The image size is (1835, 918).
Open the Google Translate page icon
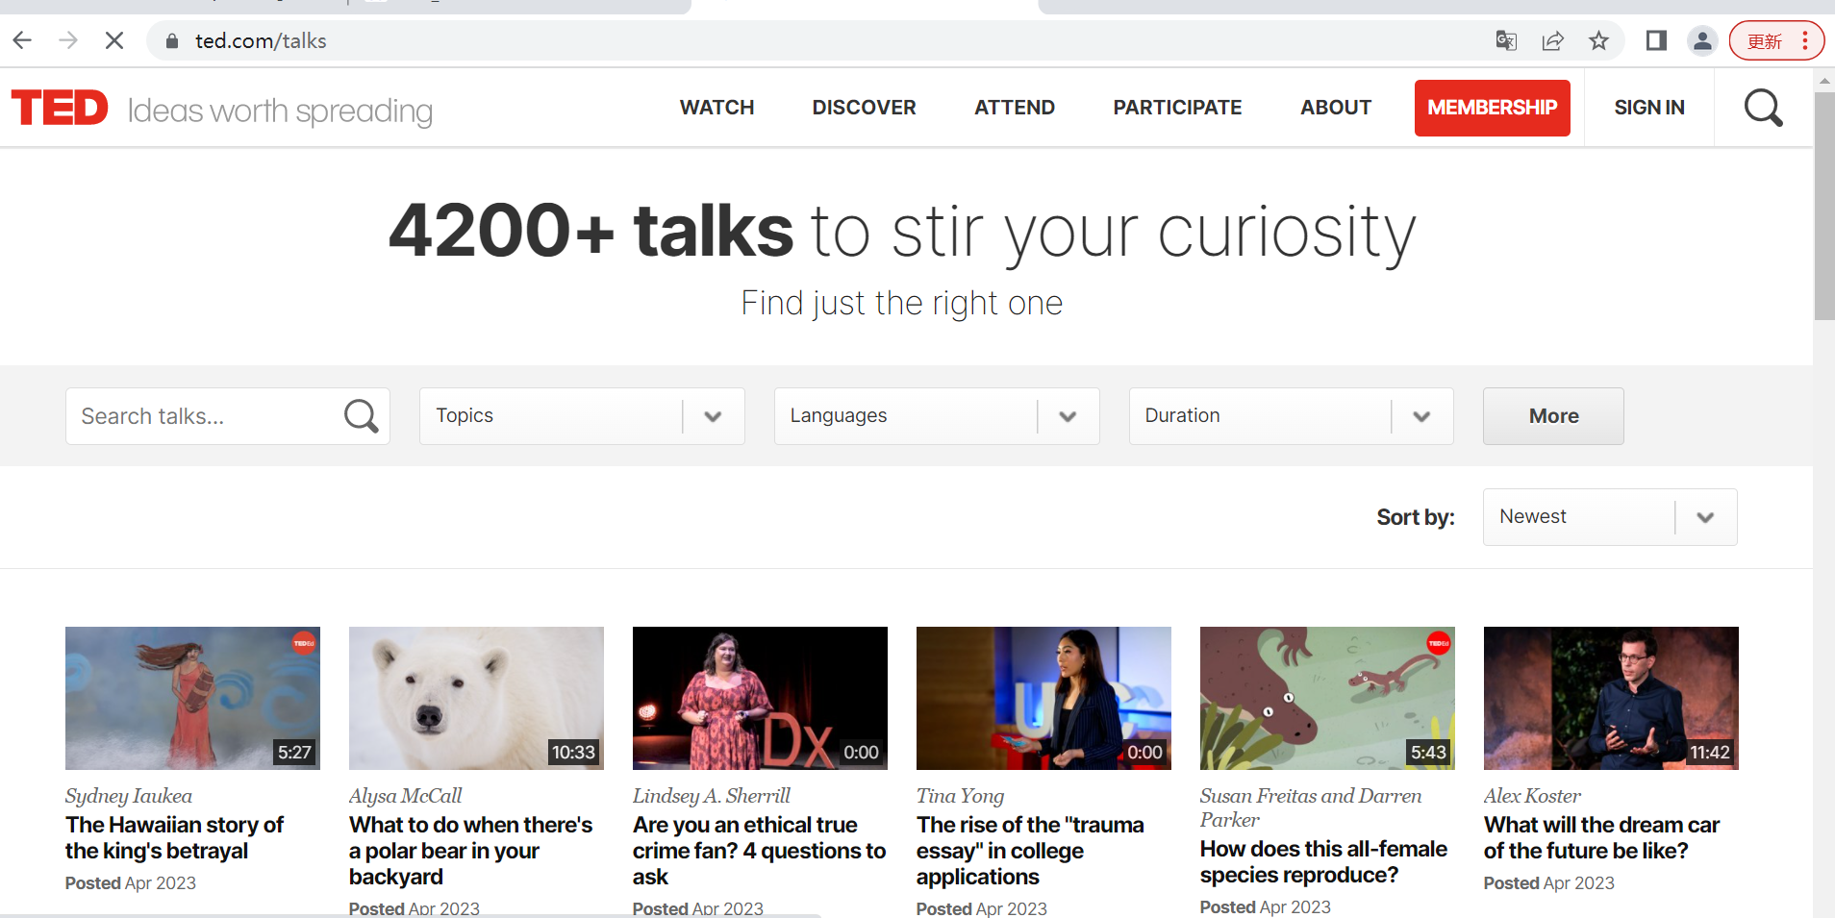pos(1506,40)
